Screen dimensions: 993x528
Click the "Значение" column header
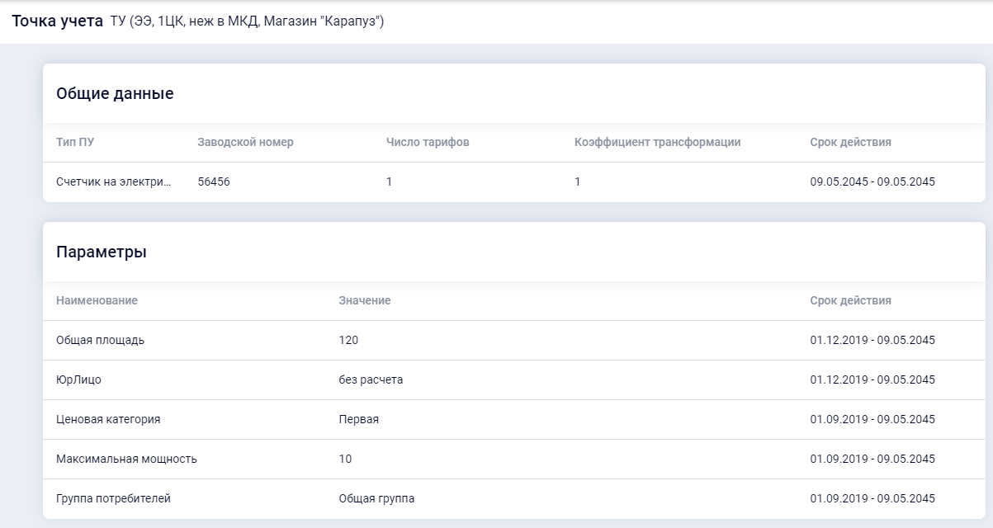pyautogui.click(x=364, y=300)
